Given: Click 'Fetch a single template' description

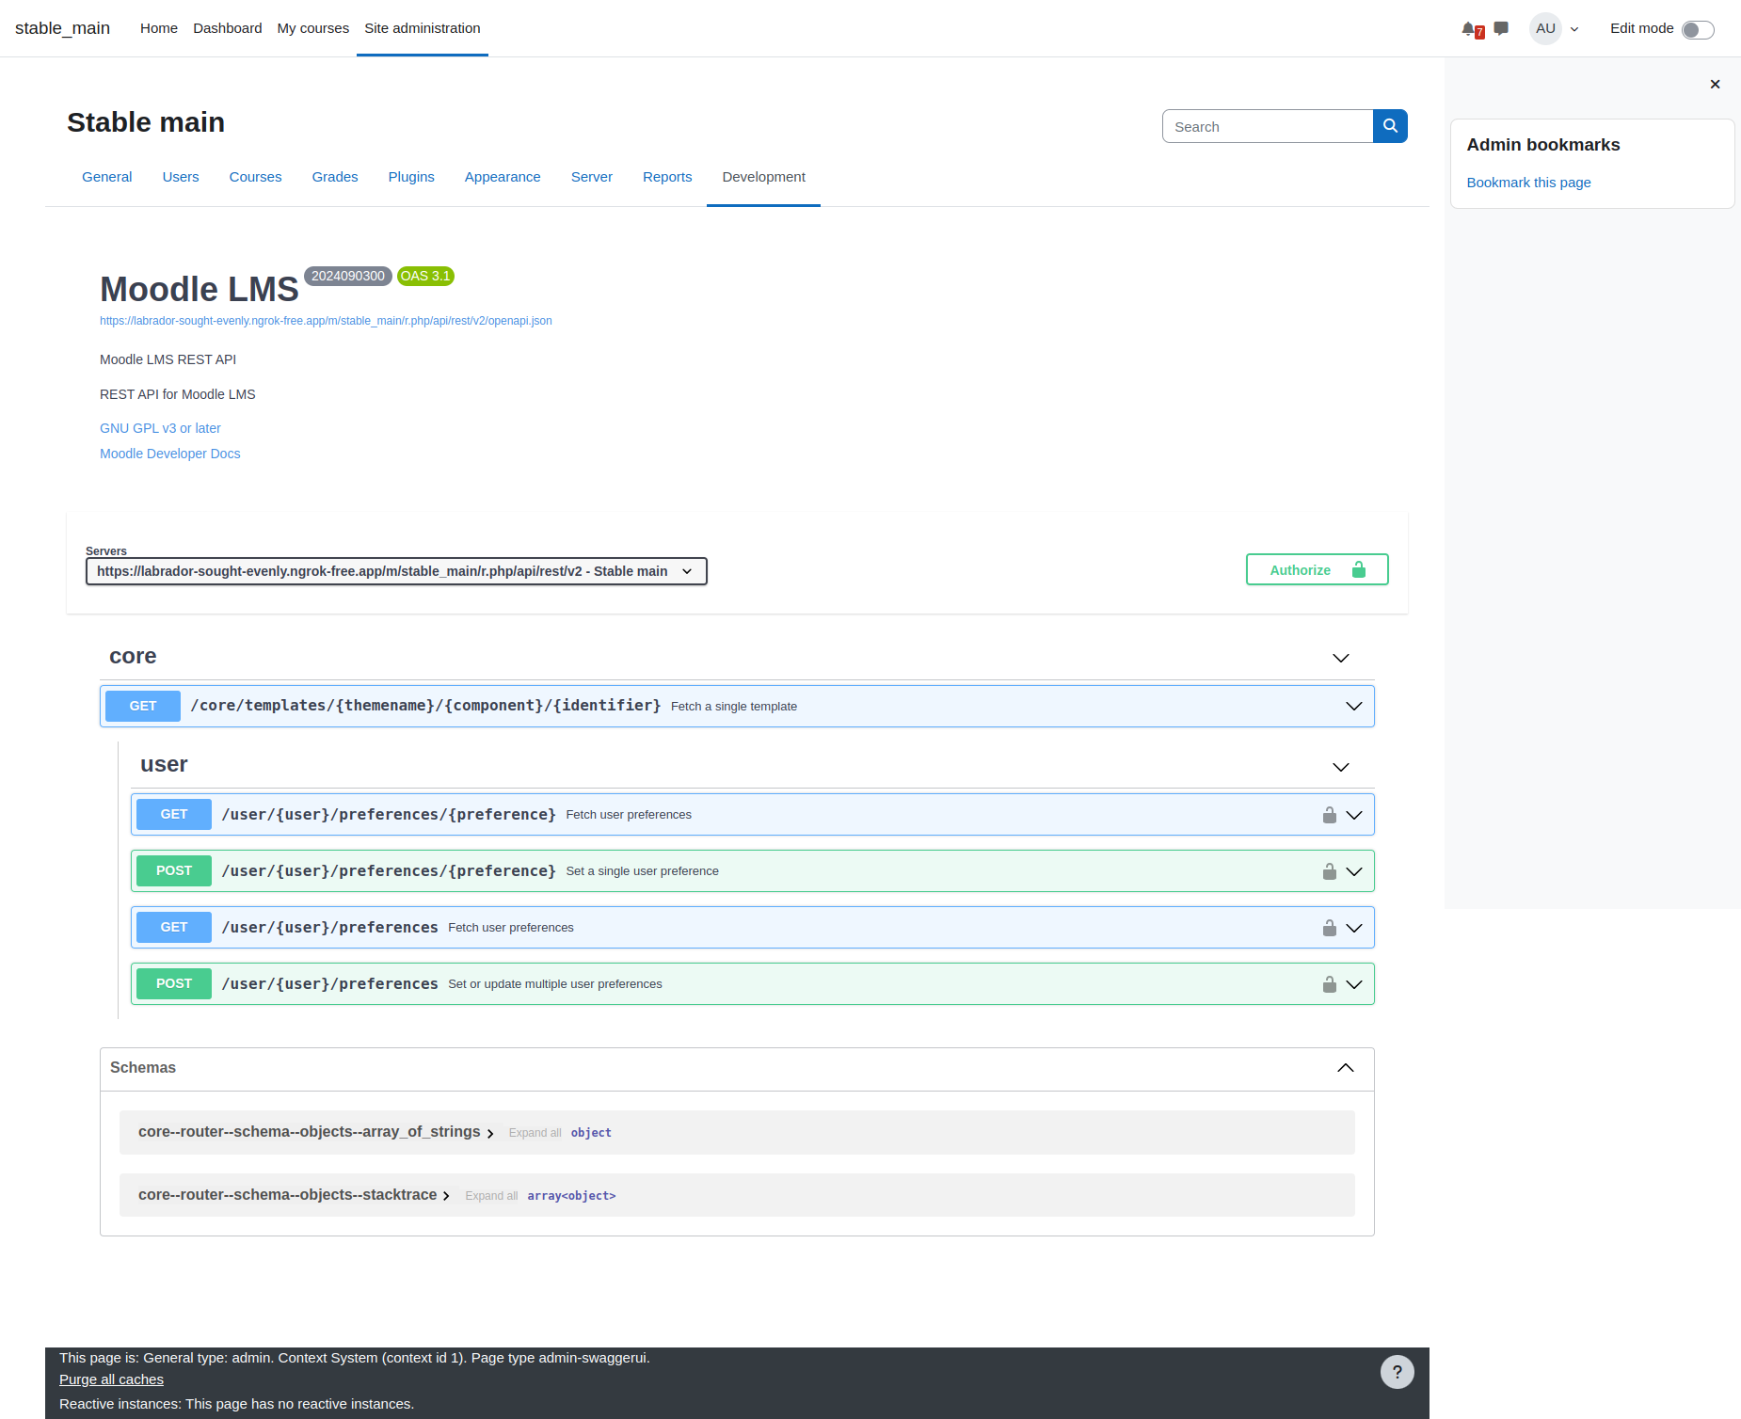Looking at the screenshot, I should pos(734,707).
